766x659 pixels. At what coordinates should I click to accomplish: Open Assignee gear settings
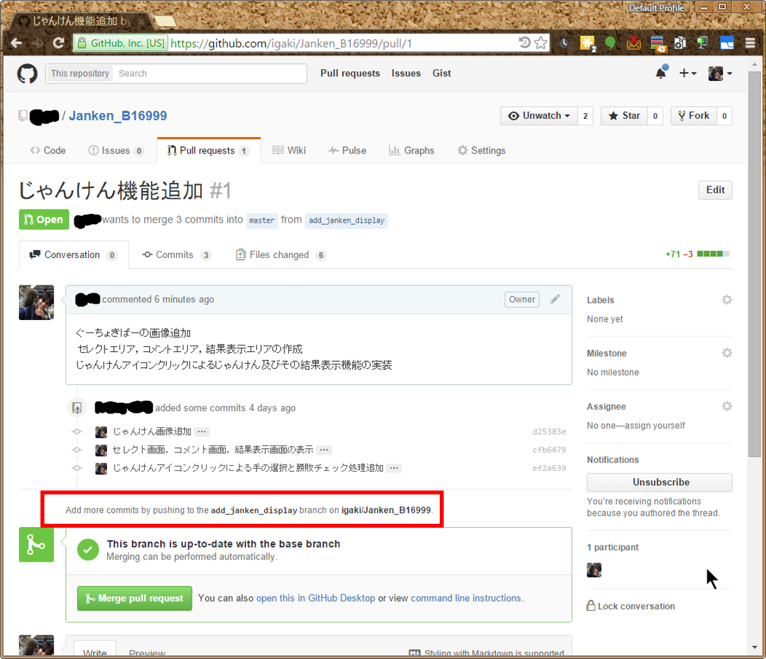726,406
